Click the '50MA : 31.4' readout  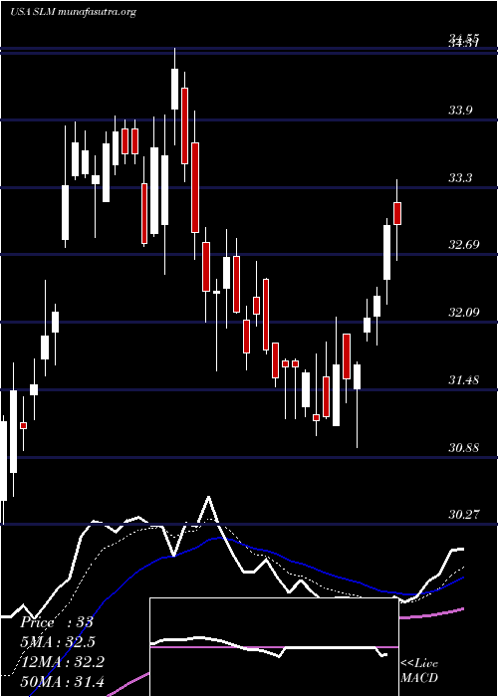pos(62,682)
